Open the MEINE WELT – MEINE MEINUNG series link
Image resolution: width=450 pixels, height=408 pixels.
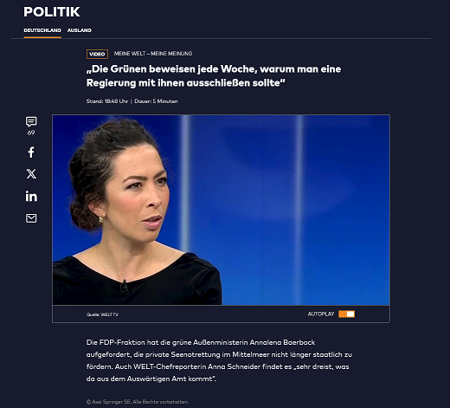pos(153,54)
